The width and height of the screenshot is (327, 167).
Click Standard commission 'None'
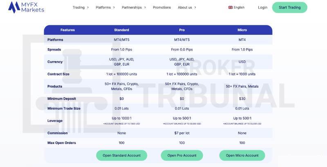click(x=121, y=133)
